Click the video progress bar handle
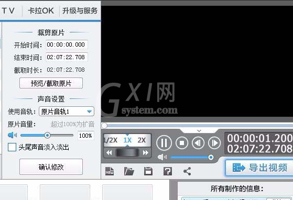 104,125
